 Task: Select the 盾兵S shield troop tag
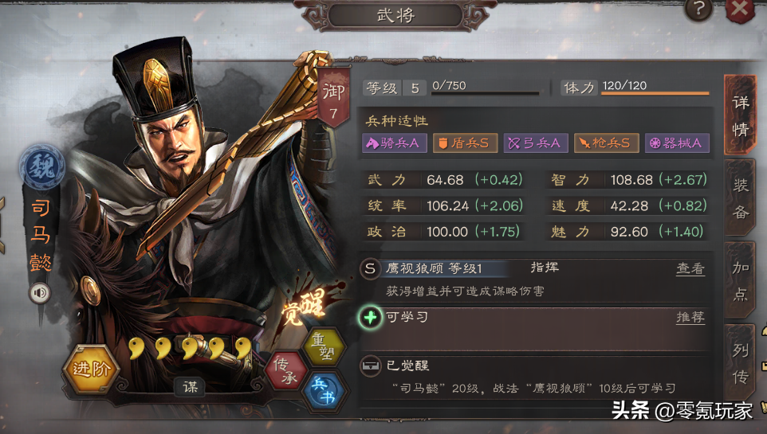click(x=465, y=143)
